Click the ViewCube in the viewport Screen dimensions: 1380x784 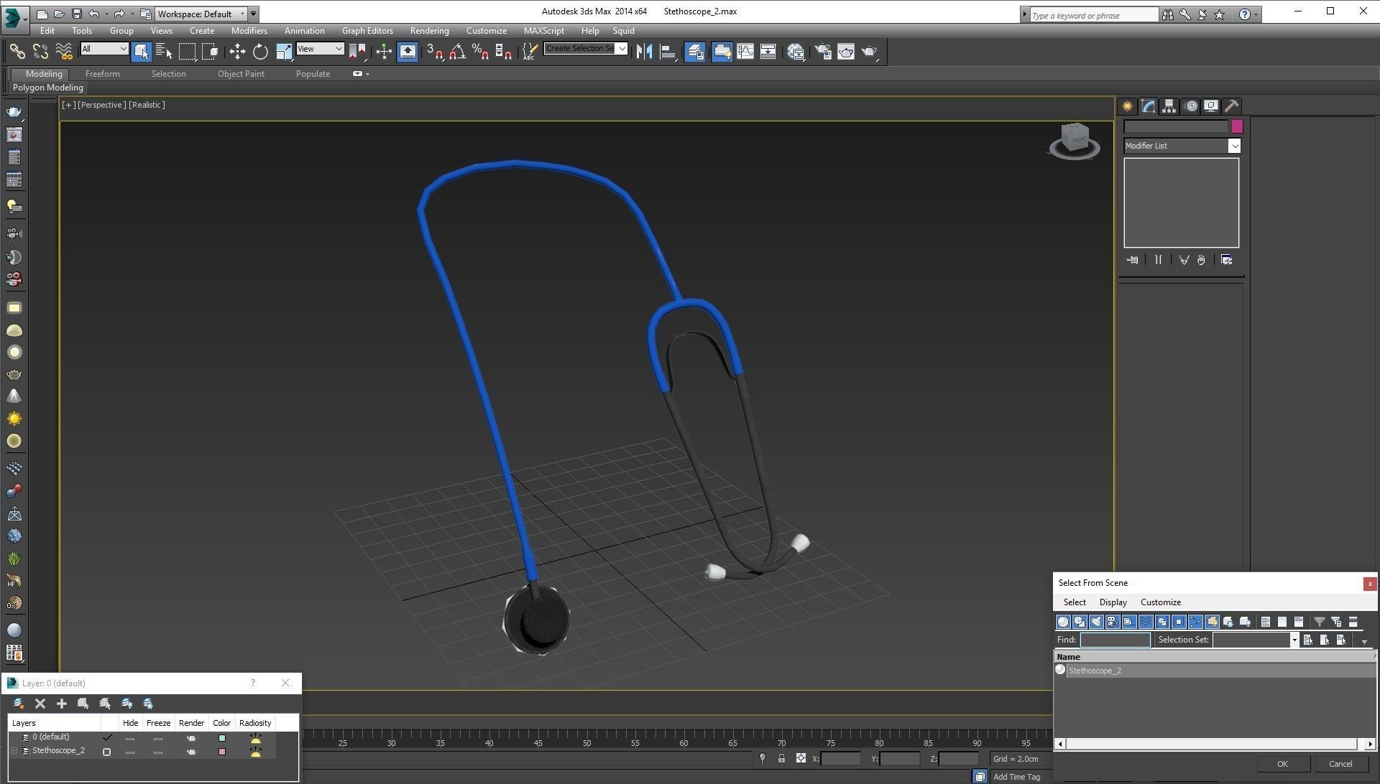(1074, 138)
